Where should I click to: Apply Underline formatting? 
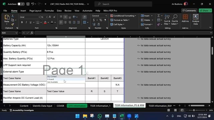point(30,22)
